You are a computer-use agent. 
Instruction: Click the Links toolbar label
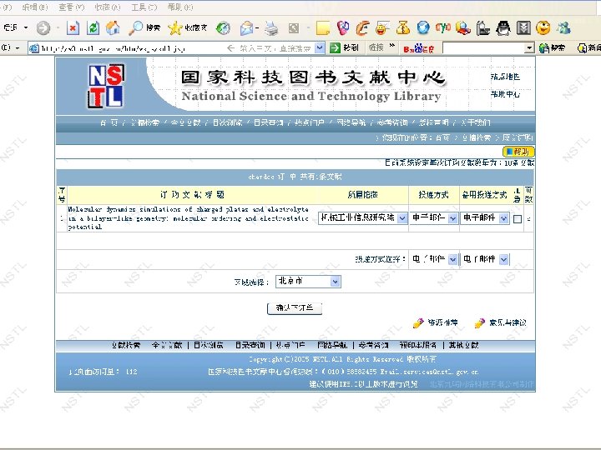point(376,47)
